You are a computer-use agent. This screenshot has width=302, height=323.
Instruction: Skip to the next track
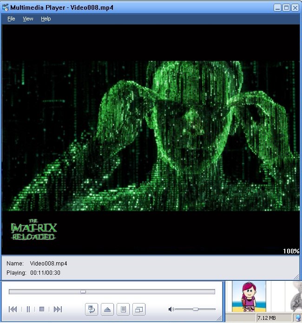pyautogui.click(x=58, y=309)
